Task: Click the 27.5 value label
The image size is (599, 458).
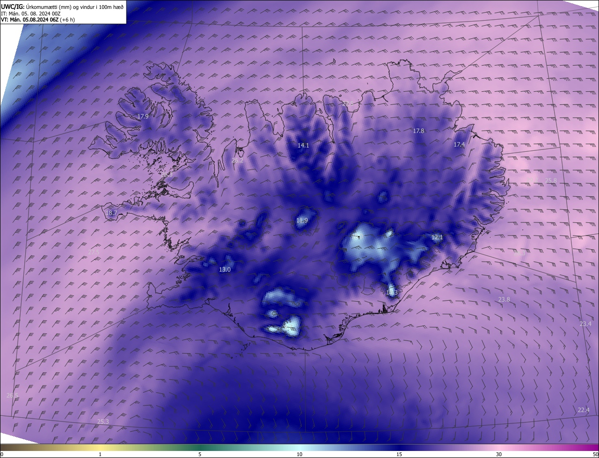Action: [x=94, y=252]
